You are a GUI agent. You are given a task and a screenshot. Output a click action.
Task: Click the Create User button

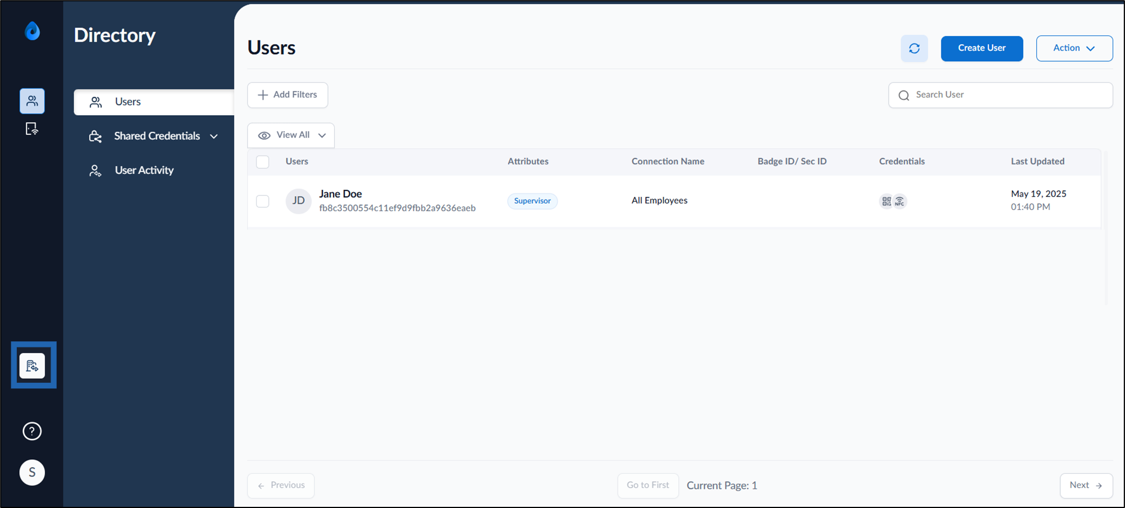[x=982, y=48]
